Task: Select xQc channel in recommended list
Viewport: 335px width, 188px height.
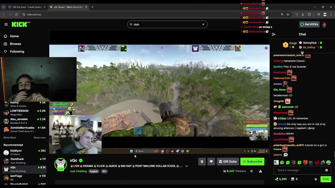Action: pos(25,169)
